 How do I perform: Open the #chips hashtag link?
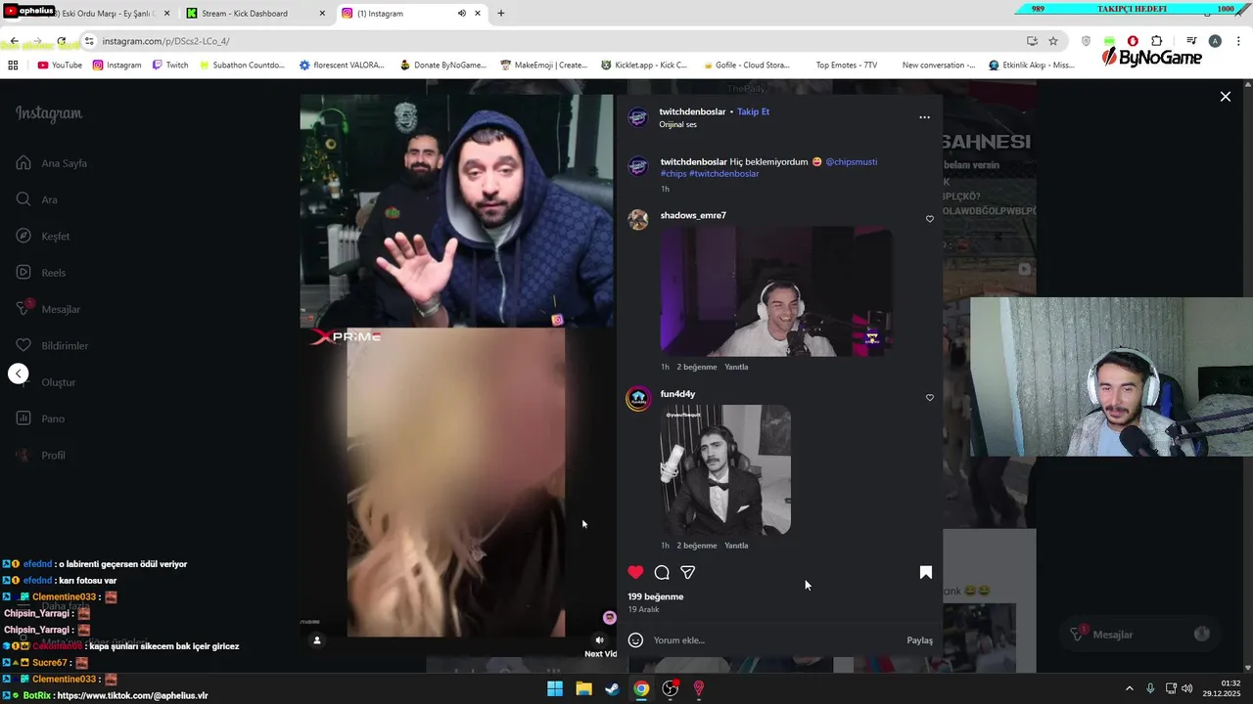(x=673, y=173)
